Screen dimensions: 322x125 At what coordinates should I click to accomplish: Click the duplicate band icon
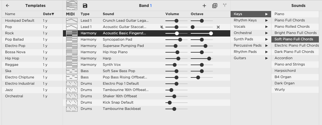[214, 6]
